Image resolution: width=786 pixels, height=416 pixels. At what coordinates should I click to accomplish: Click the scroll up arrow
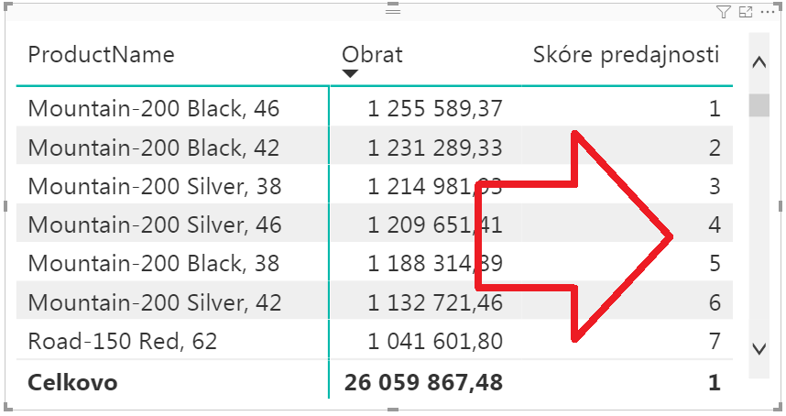pyautogui.click(x=759, y=62)
